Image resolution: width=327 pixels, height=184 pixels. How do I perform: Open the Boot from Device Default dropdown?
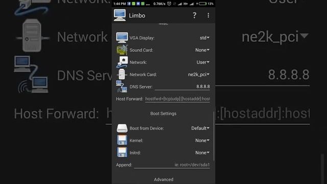tap(200, 128)
